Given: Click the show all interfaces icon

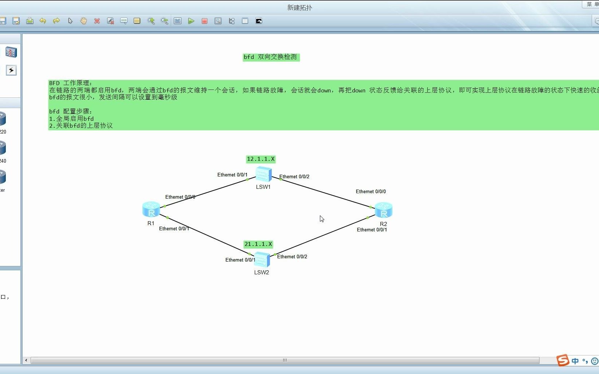Looking at the screenshot, I should click(x=231, y=21).
